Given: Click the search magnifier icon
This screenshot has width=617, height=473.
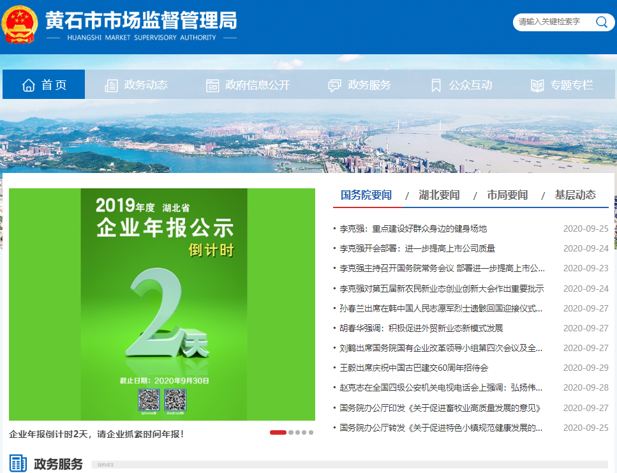Looking at the screenshot, I should [601, 22].
